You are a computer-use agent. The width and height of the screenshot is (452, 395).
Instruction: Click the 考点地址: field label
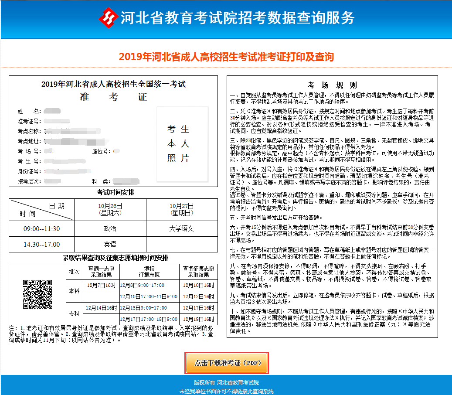pyautogui.click(x=29, y=141)
